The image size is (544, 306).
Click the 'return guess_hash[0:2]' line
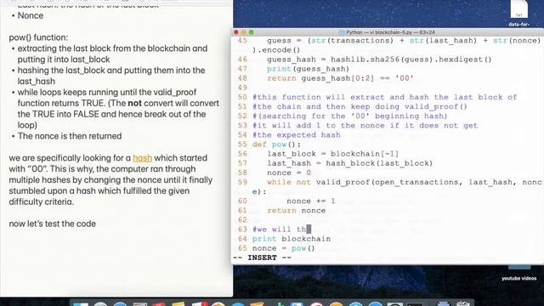340,78
